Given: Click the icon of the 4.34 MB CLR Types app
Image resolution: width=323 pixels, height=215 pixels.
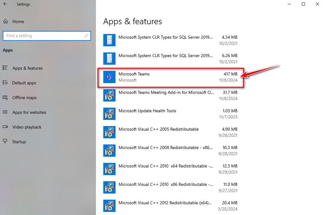Looking at the screenshot, I should click(109, 40).
